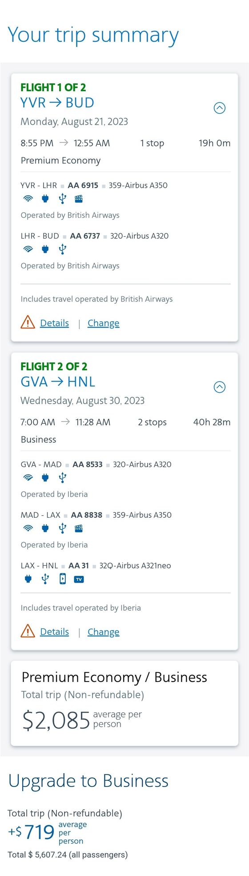The image size is (249, 876).
Task: Click power outlet icon for AA 6737
Action: pos(45,249)
